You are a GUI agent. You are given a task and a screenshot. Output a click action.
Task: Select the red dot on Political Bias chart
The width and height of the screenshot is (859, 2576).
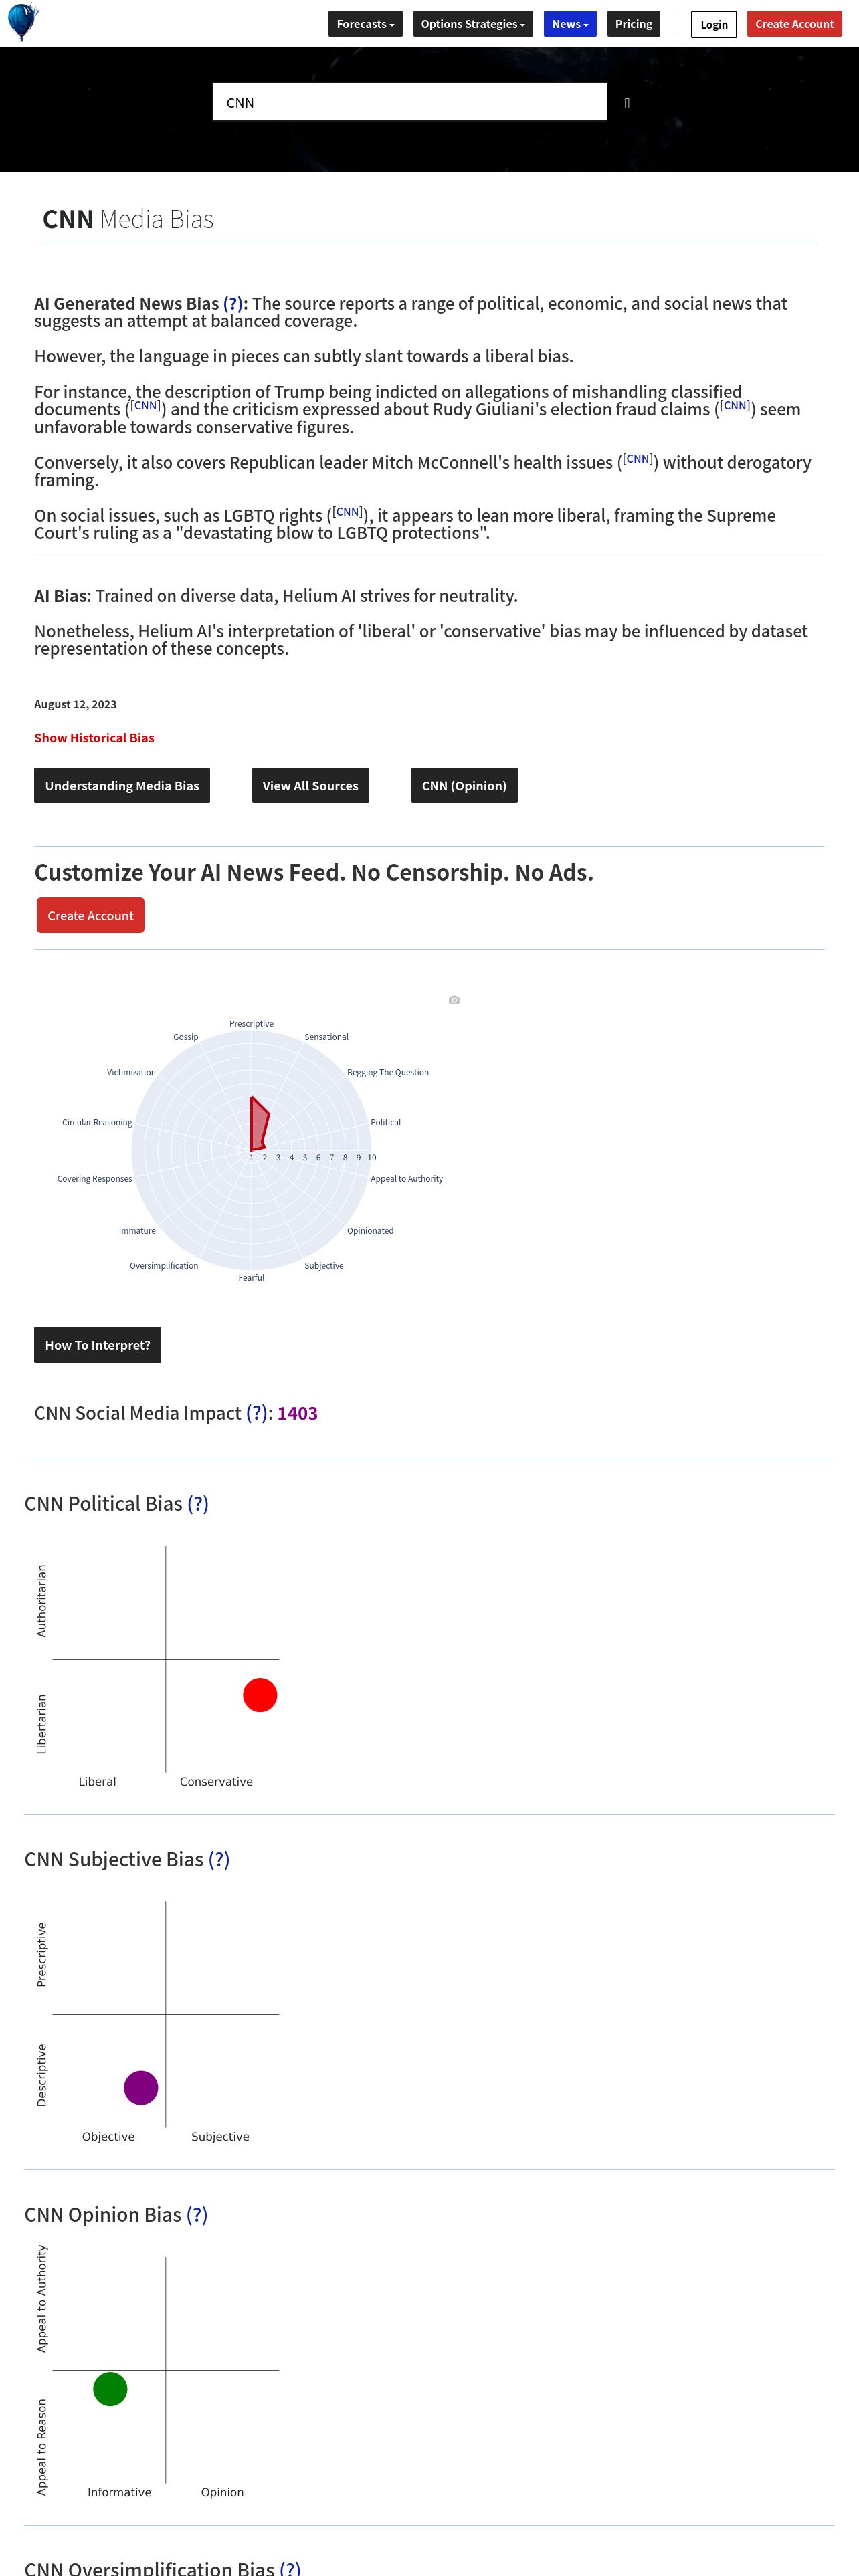pos(260,1695)
